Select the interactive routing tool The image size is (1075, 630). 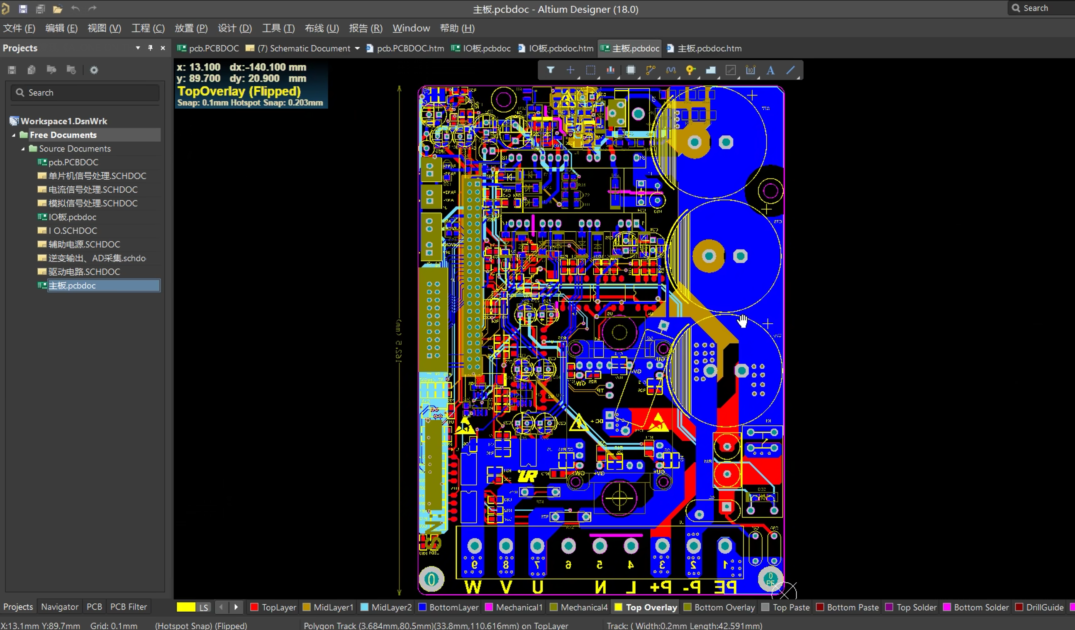[x=650, y=70]
